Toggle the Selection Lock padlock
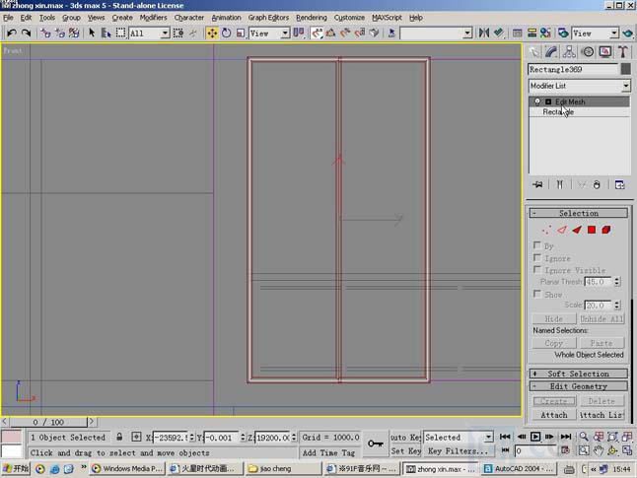The height and width of the screenshot is (478, 637). 119,437
